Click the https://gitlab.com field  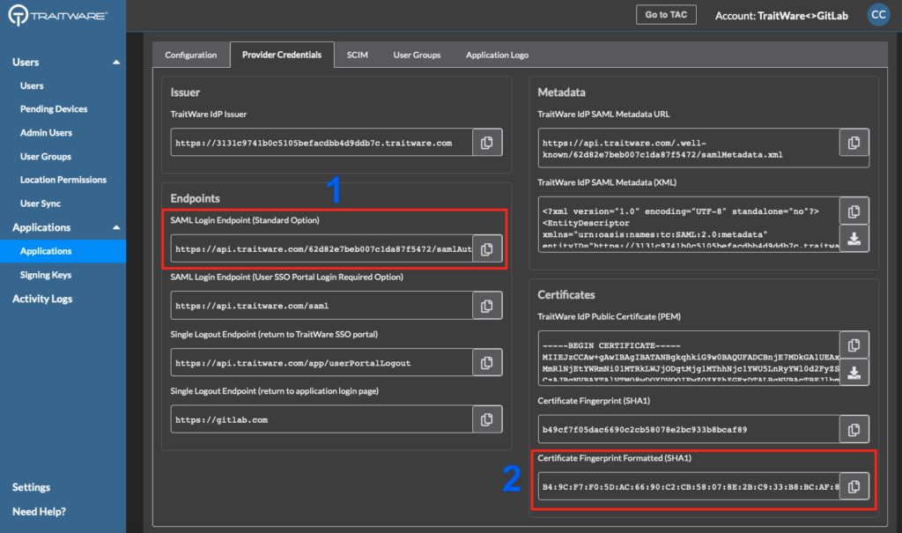pos(322,419)
